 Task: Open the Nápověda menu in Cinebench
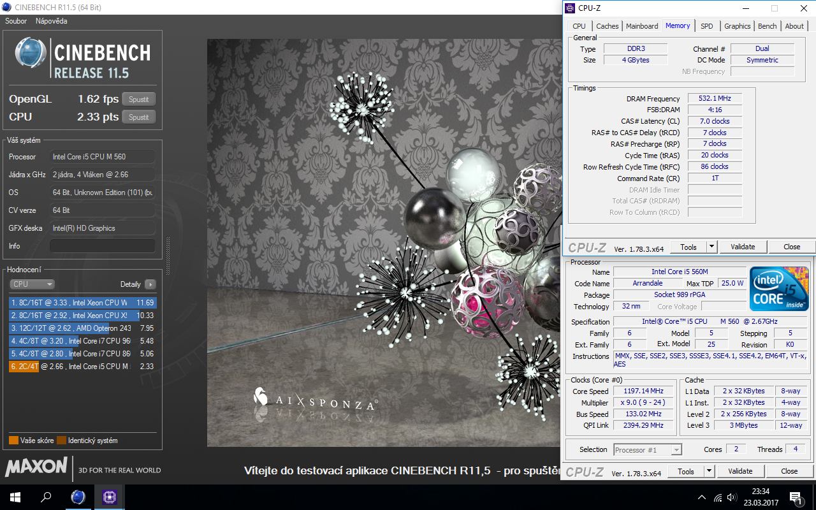[51, 21]
